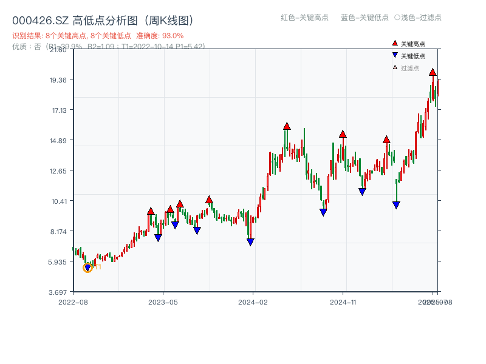Click the 5.935 price axis label
This screenshot has width=486, height=364.
[x=57, y=262]
